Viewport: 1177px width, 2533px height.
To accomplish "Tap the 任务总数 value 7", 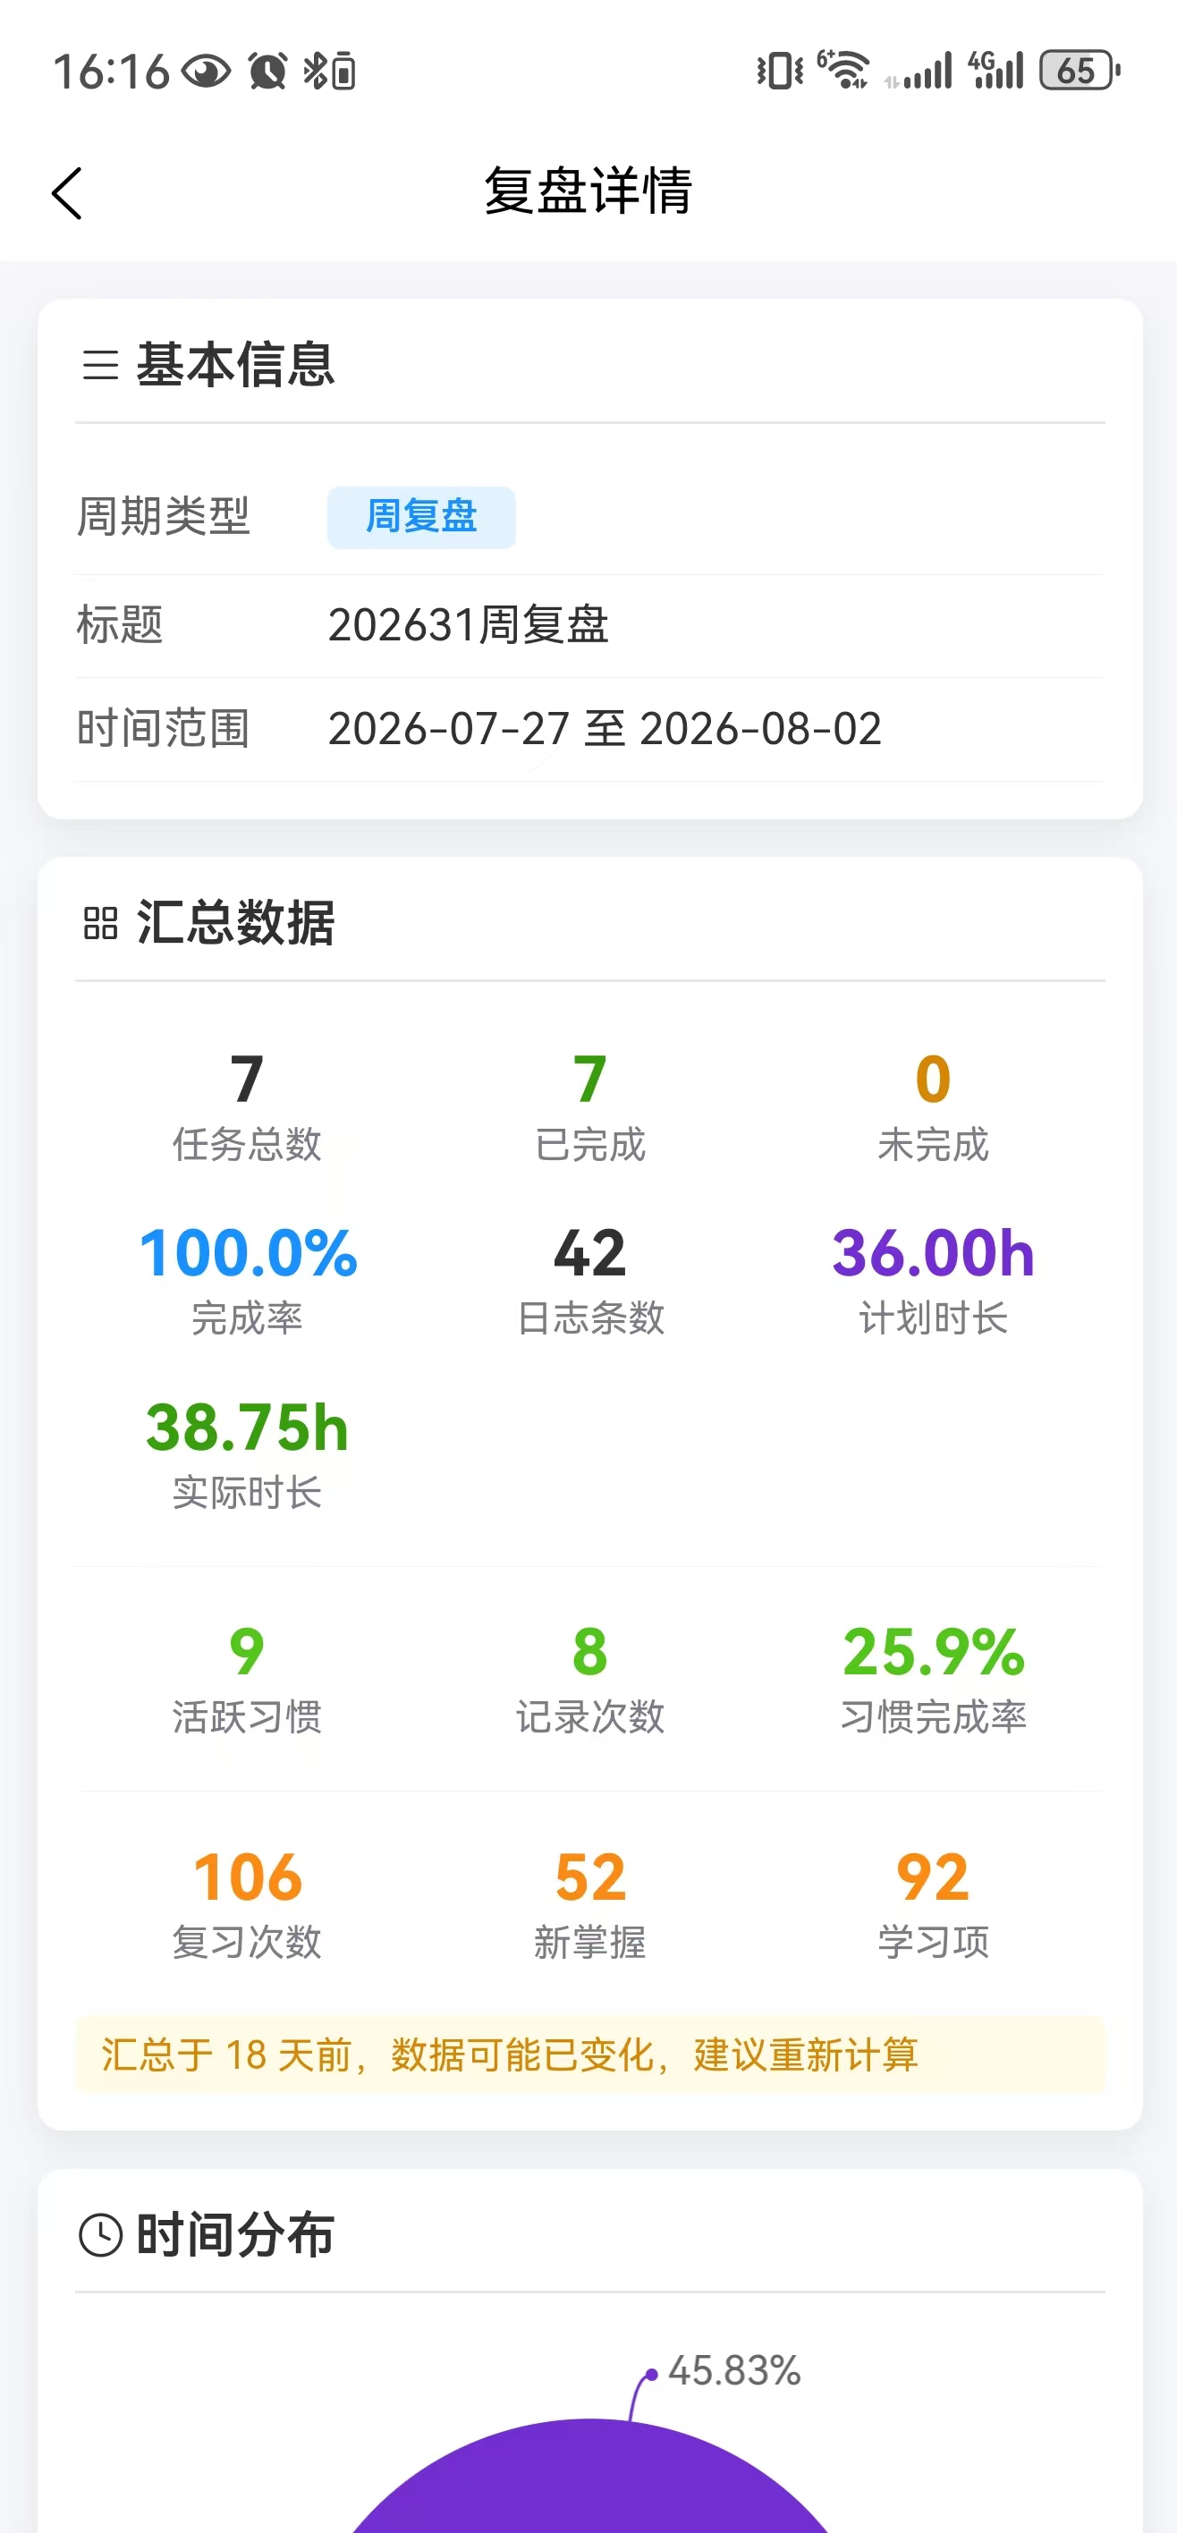I will (x=247, y=1079).
